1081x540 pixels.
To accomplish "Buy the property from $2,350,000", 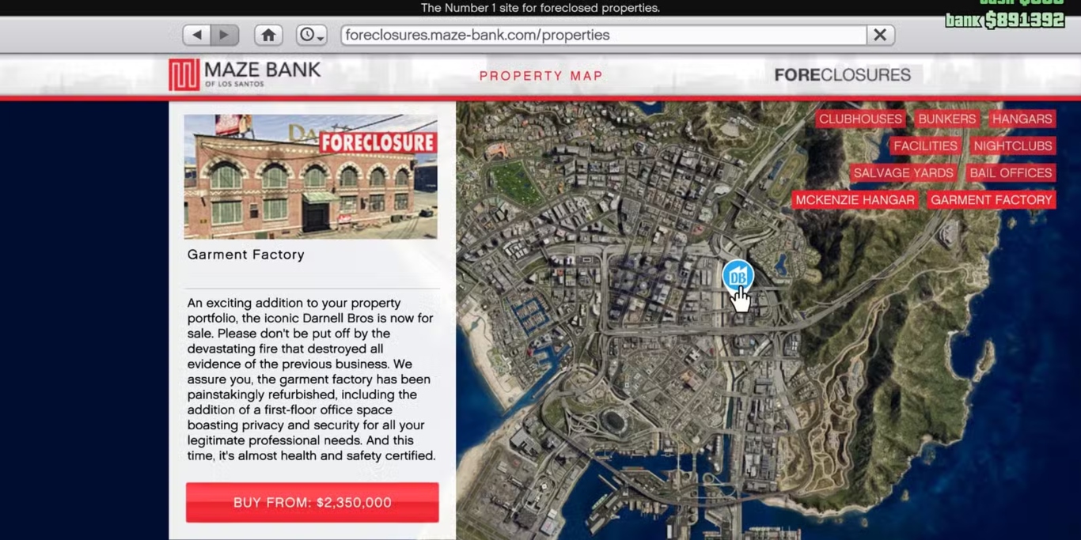I will pyautogui.click(x=312, y=502).
